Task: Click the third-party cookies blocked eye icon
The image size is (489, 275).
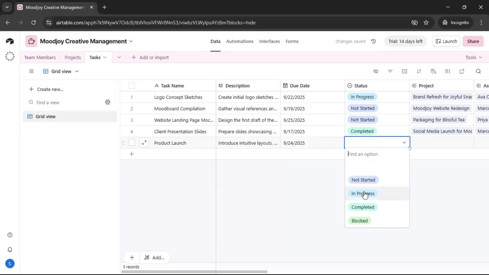Action: (414, 23)
